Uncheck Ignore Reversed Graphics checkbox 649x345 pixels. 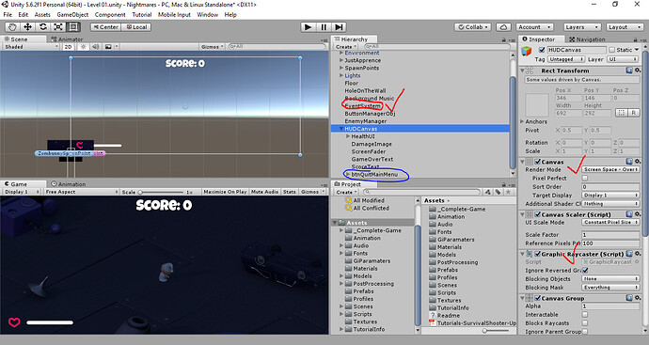coord(585,270)
